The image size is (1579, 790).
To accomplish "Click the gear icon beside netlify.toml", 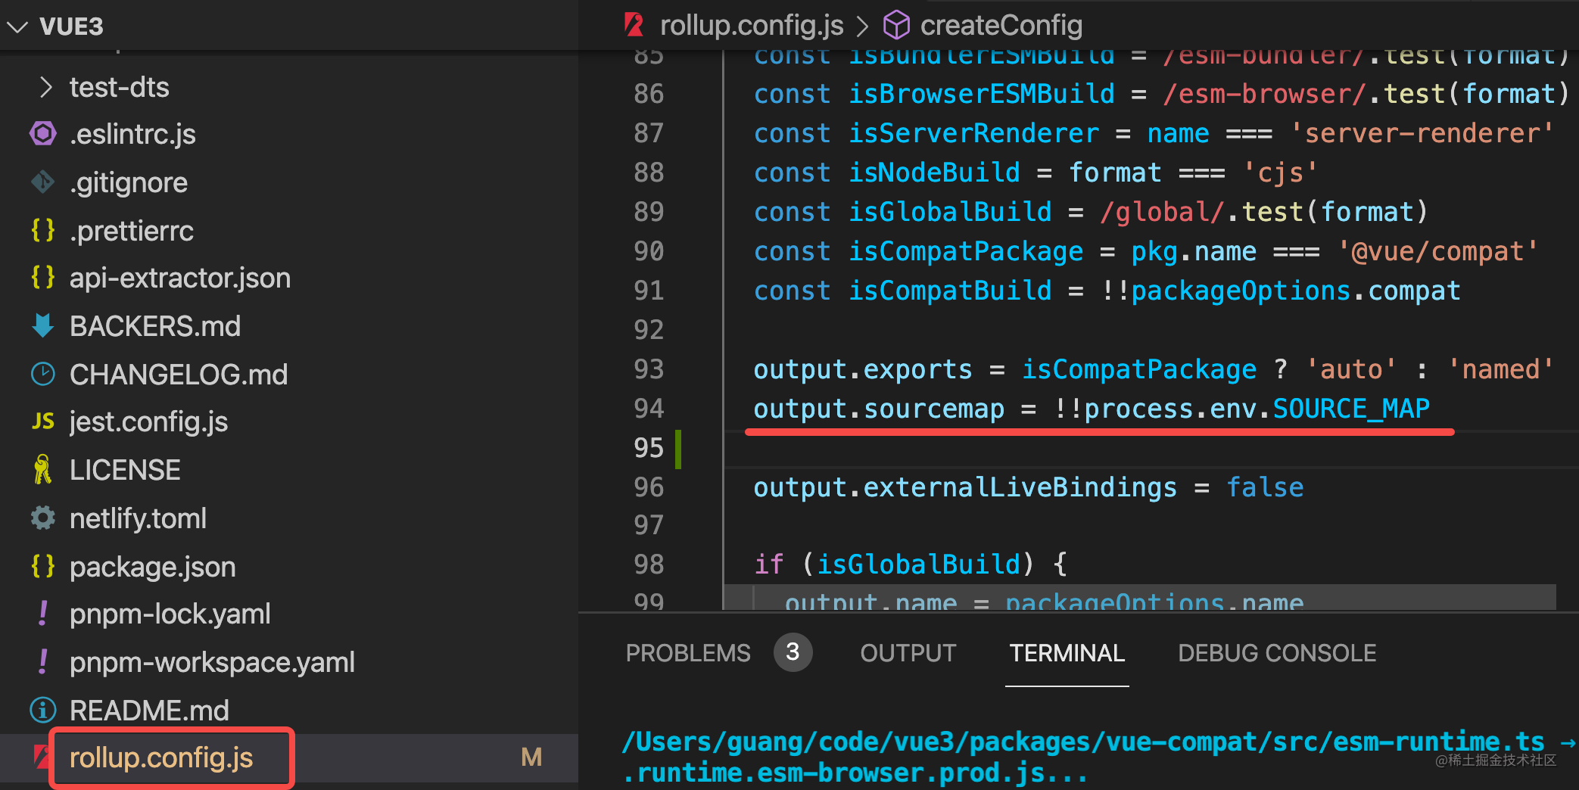I will (x=43, y=518).
